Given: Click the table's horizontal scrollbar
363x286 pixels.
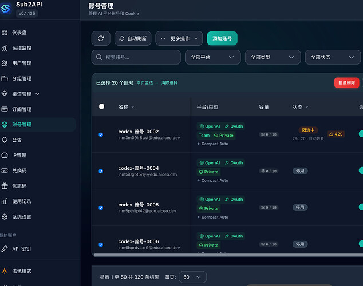Looking at the screenshot, I should tap(228, 255).
